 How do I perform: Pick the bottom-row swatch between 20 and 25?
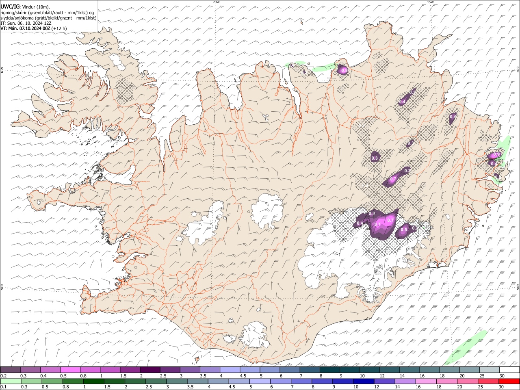(467, 381)
